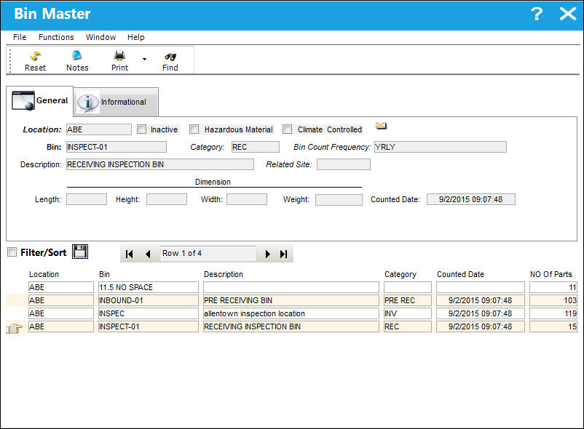Check the Climate Controlled option
Viewport: 584px width, 429px height.
pyautogui.click(x=287, y=129)
